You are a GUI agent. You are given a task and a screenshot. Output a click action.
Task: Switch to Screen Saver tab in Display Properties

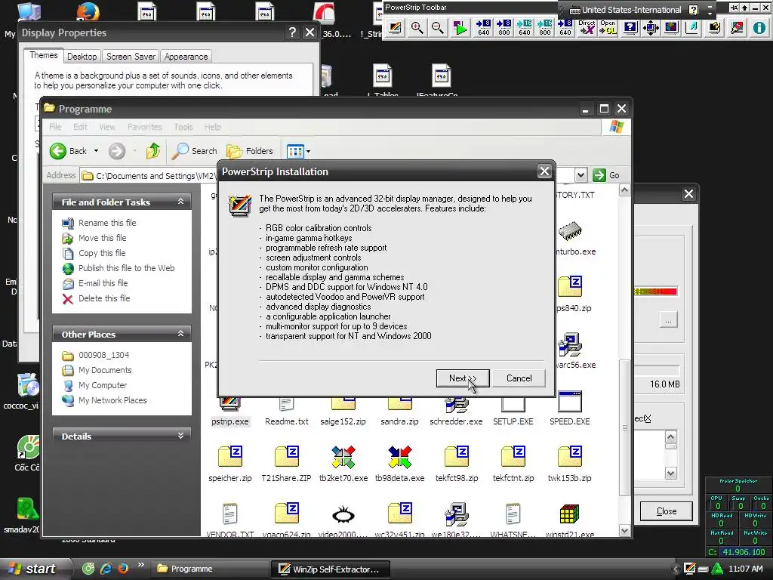click(131, 56)
